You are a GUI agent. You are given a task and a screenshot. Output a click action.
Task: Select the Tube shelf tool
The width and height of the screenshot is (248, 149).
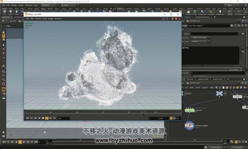click(x=17, y=12)
